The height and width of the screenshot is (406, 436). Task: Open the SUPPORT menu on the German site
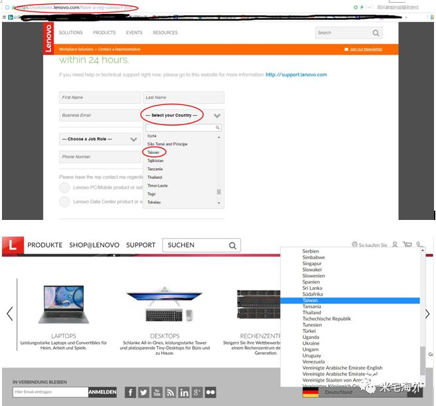pyautogui.click(x=141, y=245)
